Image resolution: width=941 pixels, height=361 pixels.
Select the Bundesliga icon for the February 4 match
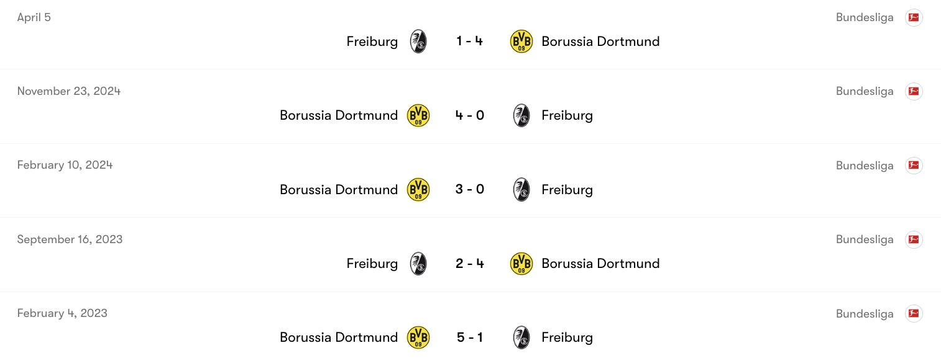pyautogui.click(x=914, y=314)
